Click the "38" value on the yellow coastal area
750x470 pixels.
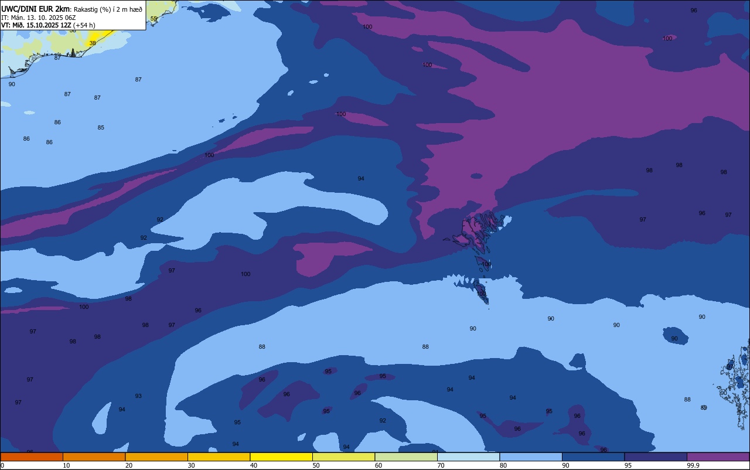pos(93,43)
